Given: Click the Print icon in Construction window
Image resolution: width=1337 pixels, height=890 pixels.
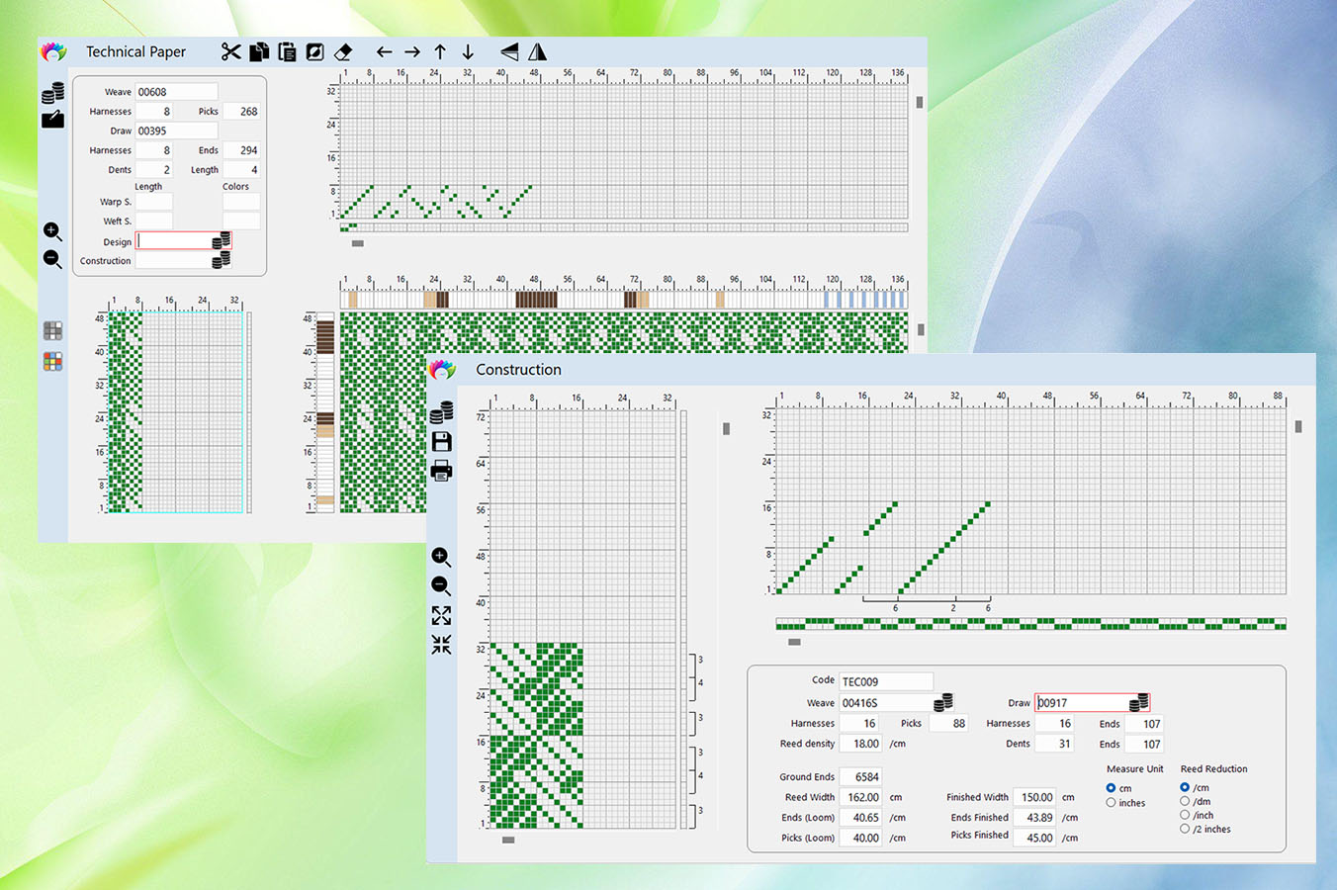Looking at the screenshot, I should (x=442, y=471).
